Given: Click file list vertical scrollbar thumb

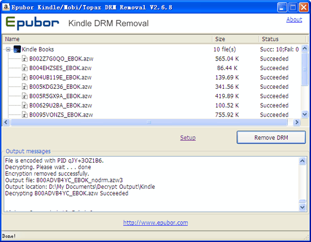Looking at the screenshot, I should coord(304,69).
